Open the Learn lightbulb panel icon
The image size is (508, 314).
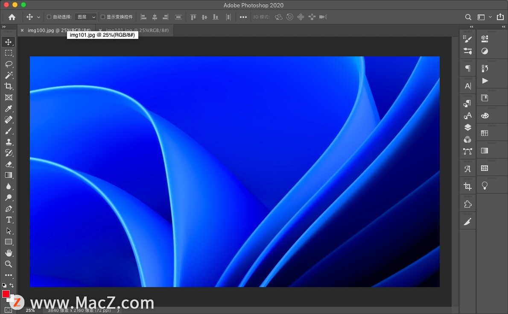point(485,185)
